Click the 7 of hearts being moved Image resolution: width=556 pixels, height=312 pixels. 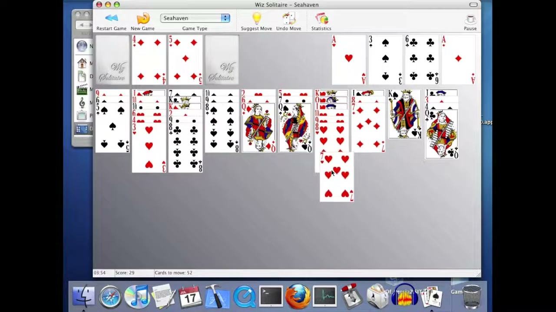[337, 177]
